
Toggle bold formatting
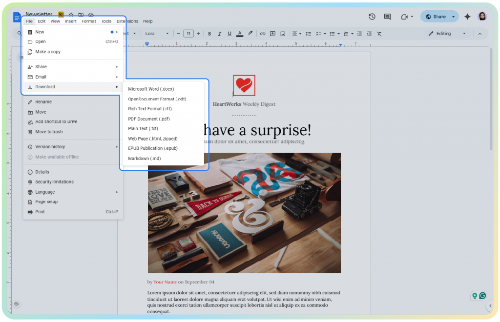[x=209, y=34]
